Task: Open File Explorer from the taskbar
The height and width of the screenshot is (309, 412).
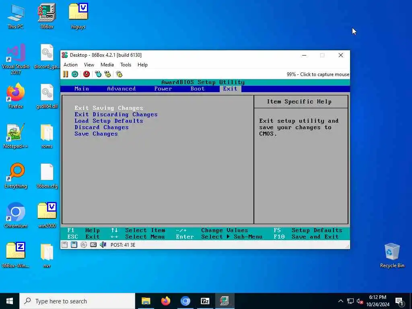Action: [x=146, y=301]
